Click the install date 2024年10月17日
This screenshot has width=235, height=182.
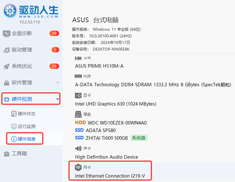[x=115, y=43]
